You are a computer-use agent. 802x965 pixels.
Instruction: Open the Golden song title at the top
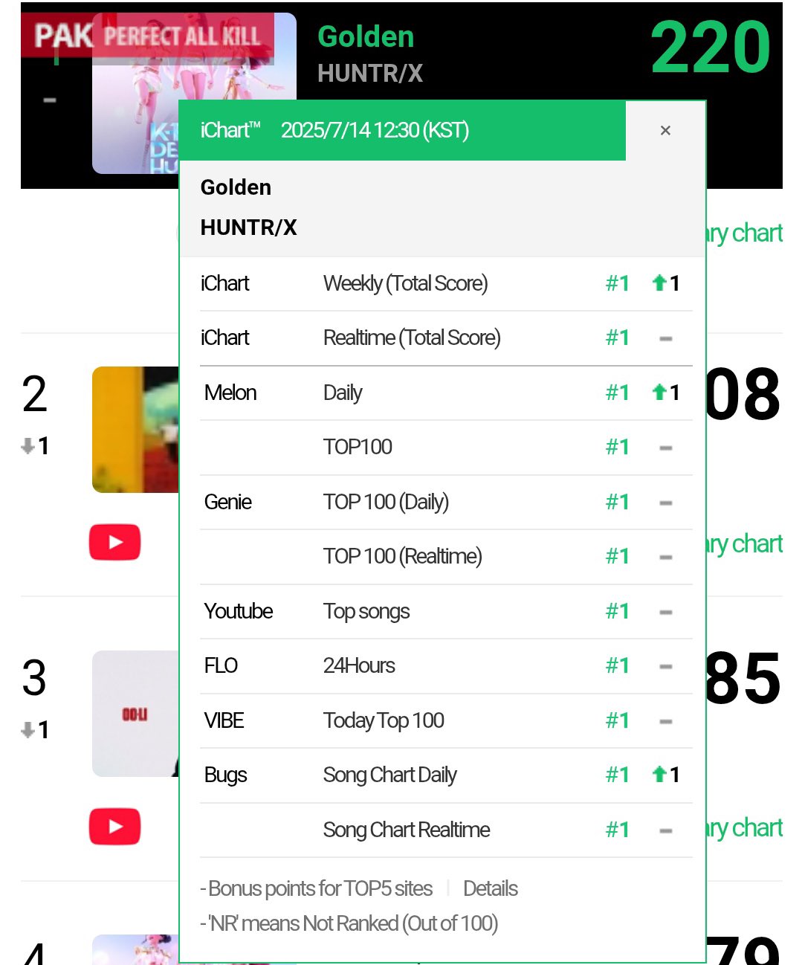click(x=366, y=37)
